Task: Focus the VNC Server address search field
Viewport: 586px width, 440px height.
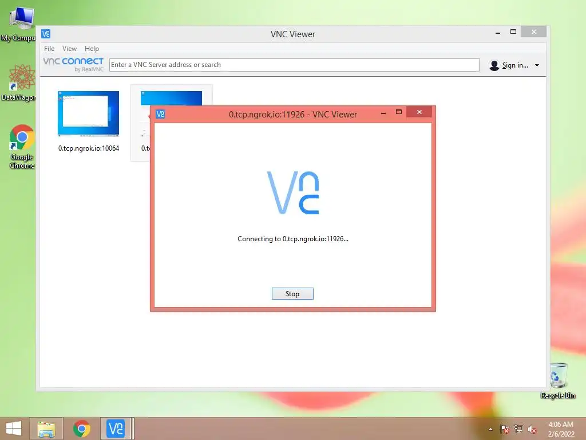Action: point(294,65)
